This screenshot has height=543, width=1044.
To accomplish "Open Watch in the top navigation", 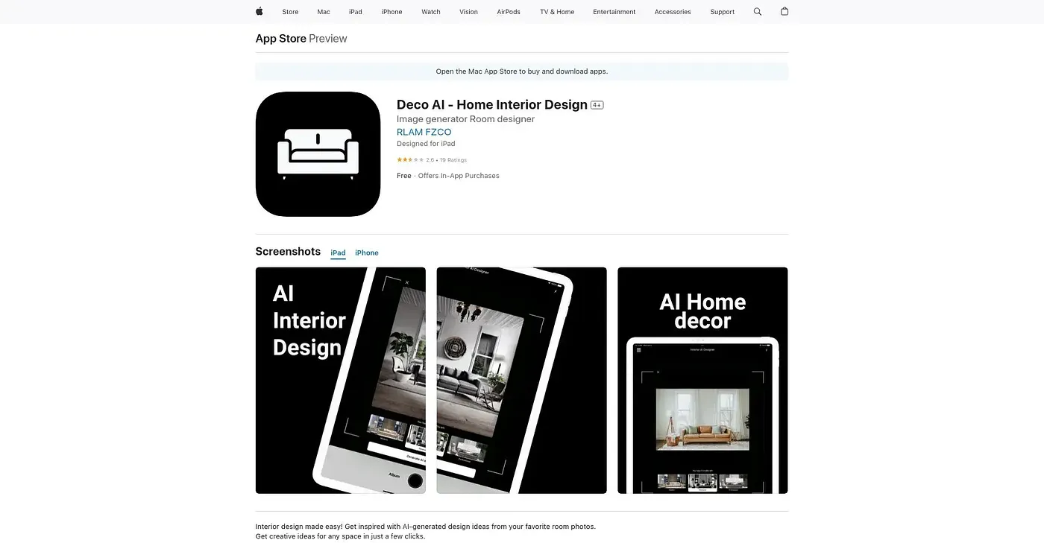I will click(x=431, y=12).
